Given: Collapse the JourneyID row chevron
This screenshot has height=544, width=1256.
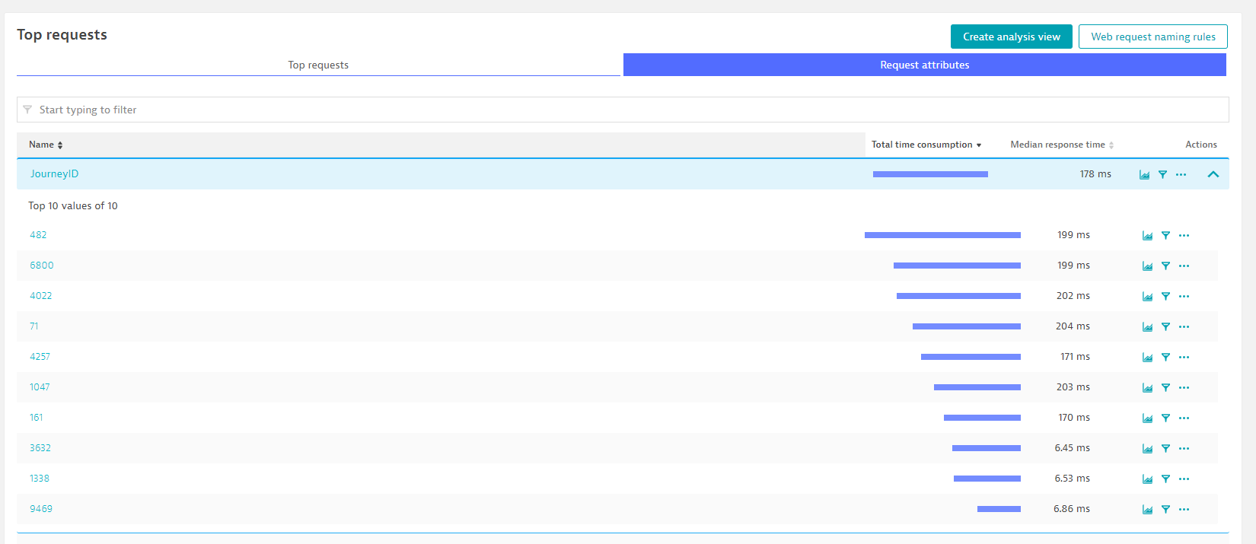Looking at the screenshot, I should (1213, 174).
